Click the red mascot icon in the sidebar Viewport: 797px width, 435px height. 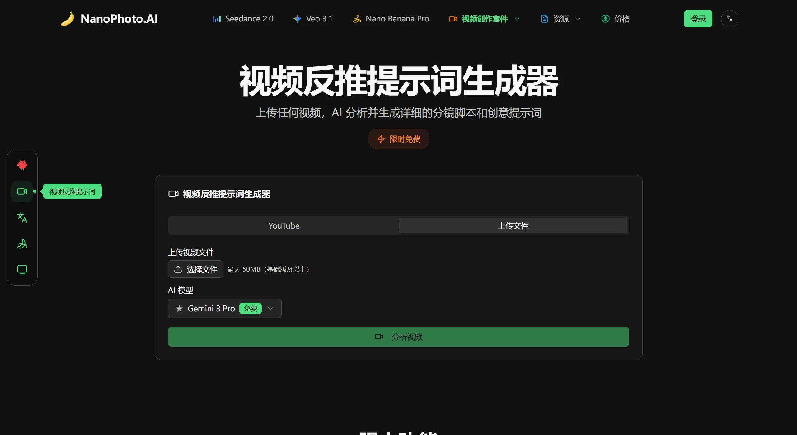click(x=22, y=165)
